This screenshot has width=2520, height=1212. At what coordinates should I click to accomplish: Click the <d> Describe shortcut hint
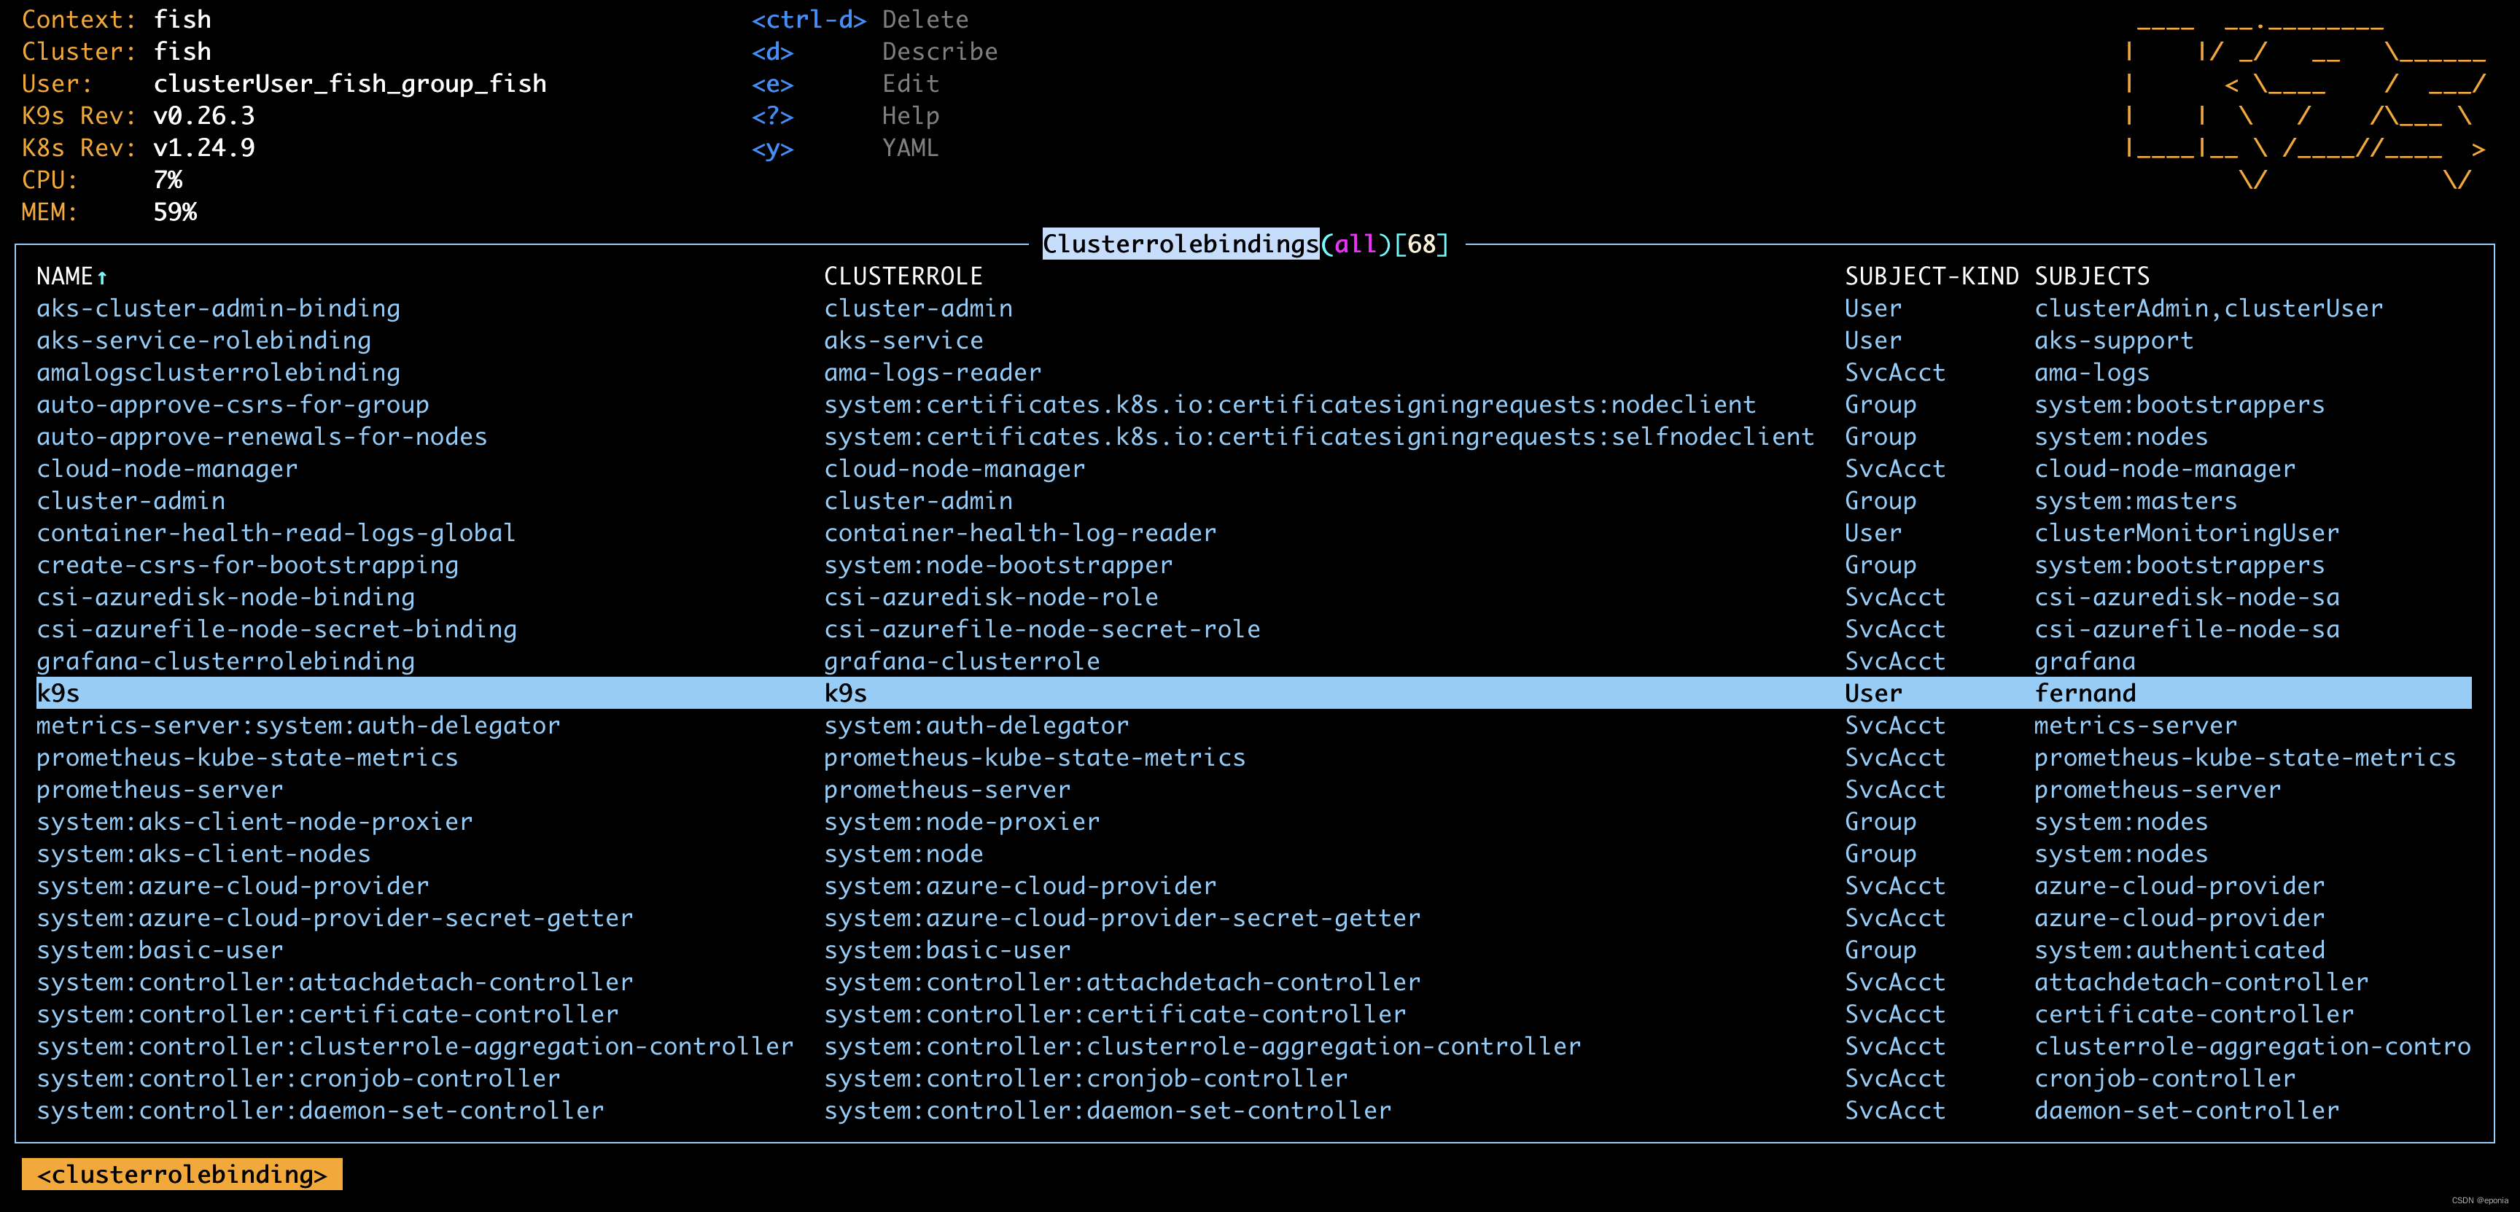[x=874, y=52]
